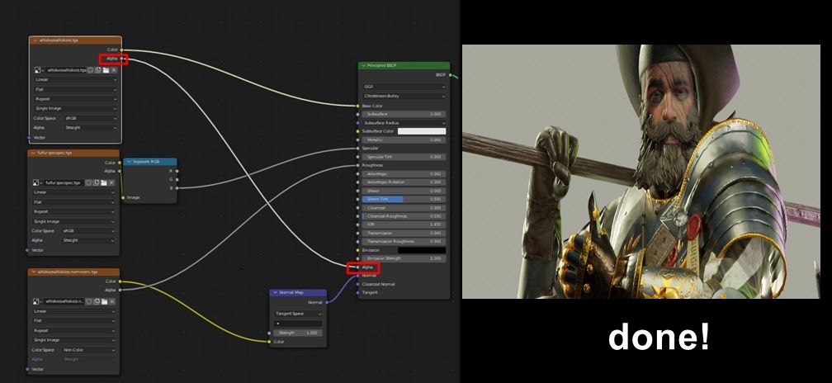The height and width of the screenshot is (383, 832).
Task: Click new image copy icon in whiskers norm node
Action: 97,301
